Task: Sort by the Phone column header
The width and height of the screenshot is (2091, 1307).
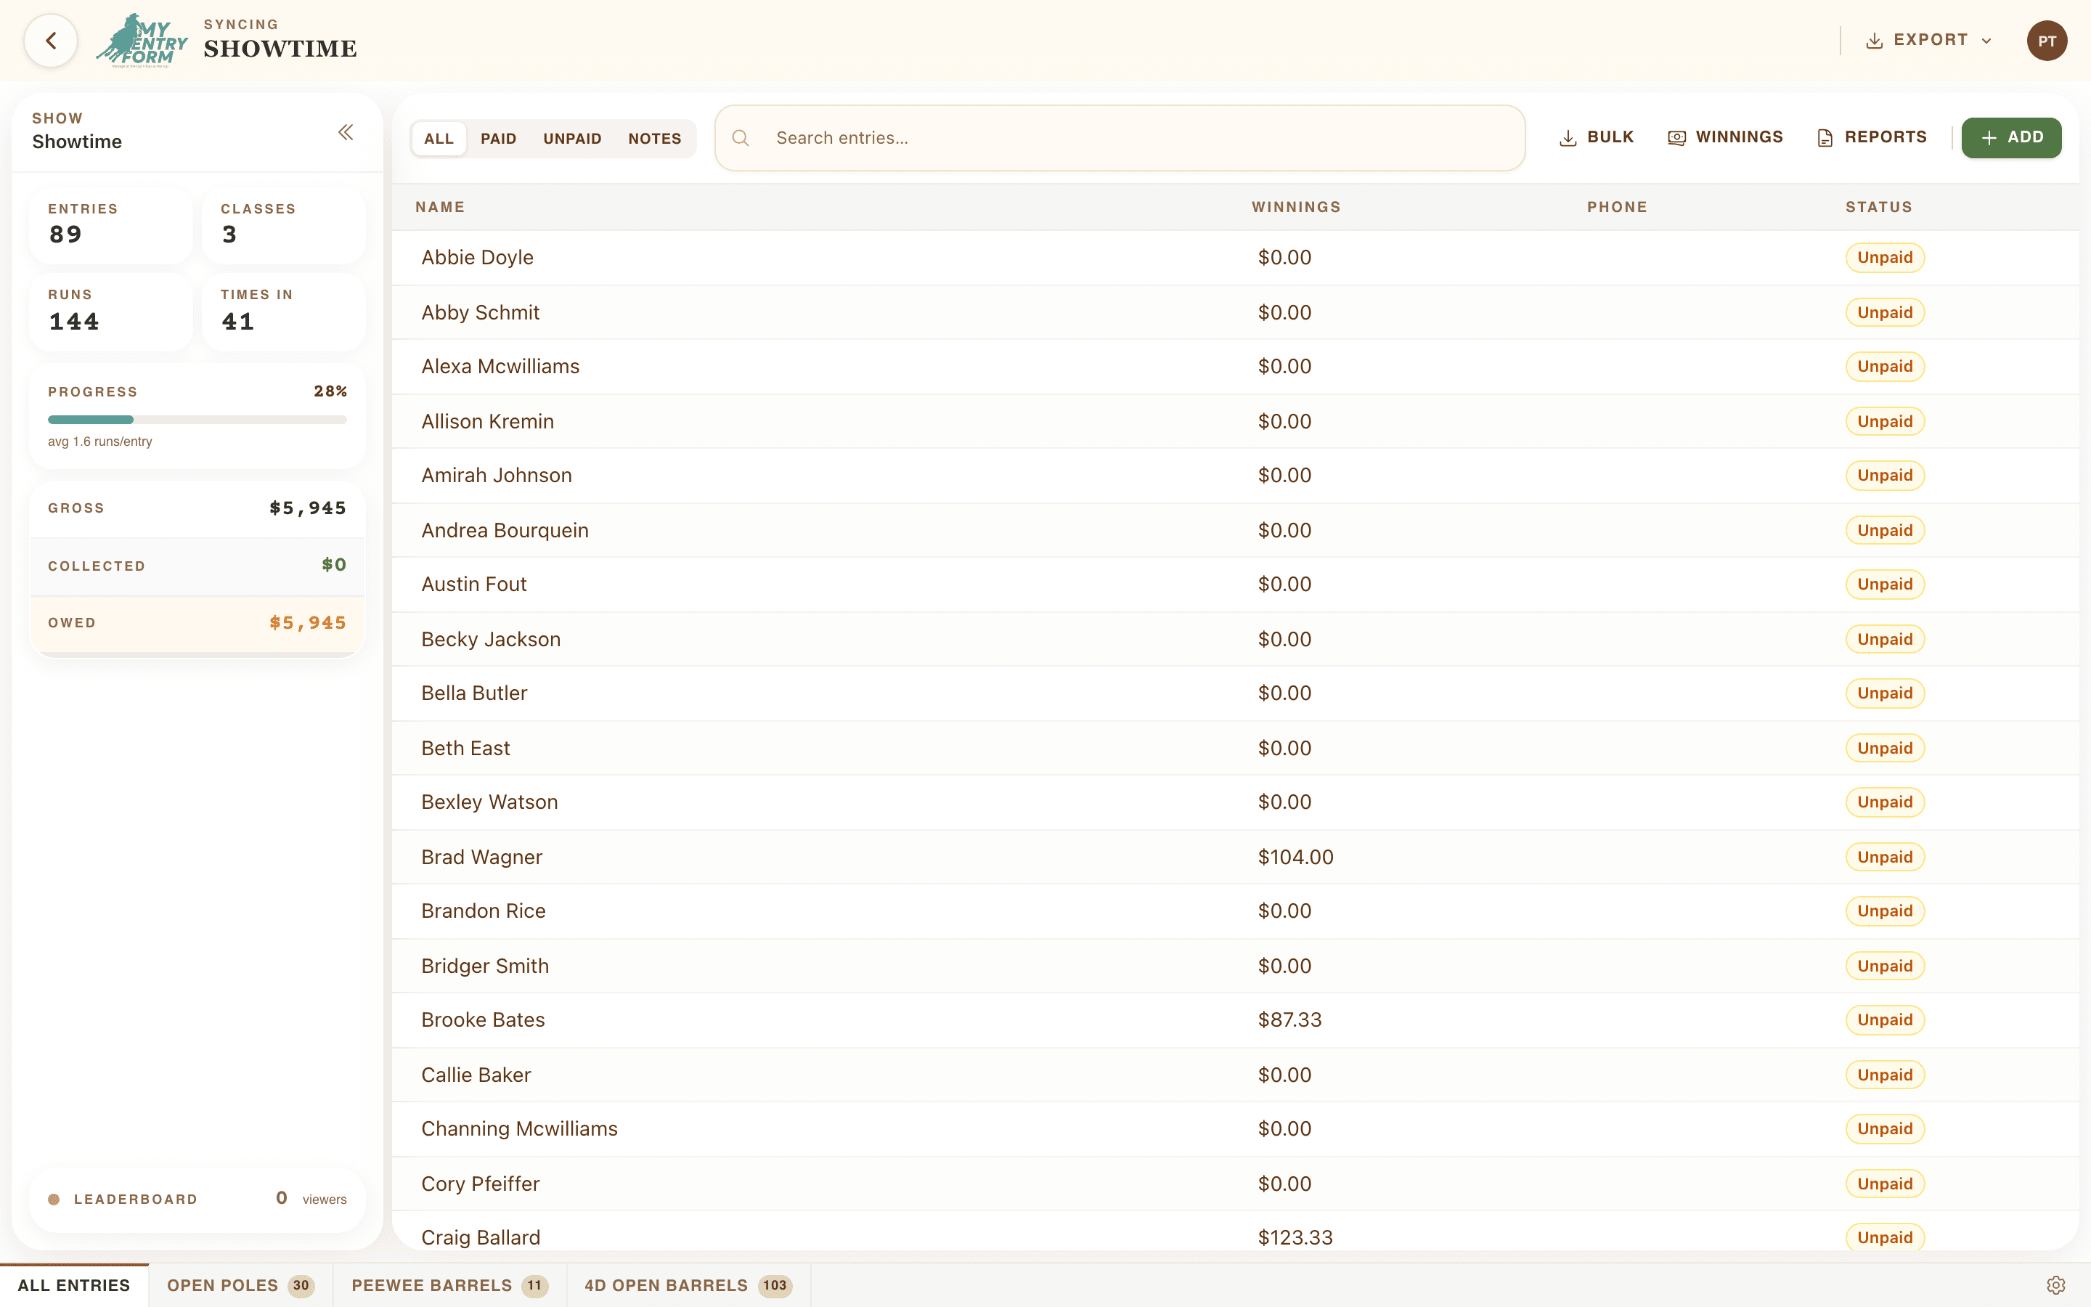Action: pos(1617,208)
